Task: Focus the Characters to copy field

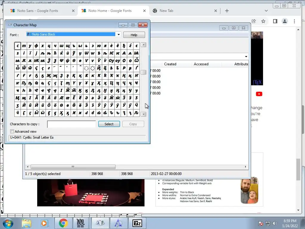Action: (x=71, y=124)
